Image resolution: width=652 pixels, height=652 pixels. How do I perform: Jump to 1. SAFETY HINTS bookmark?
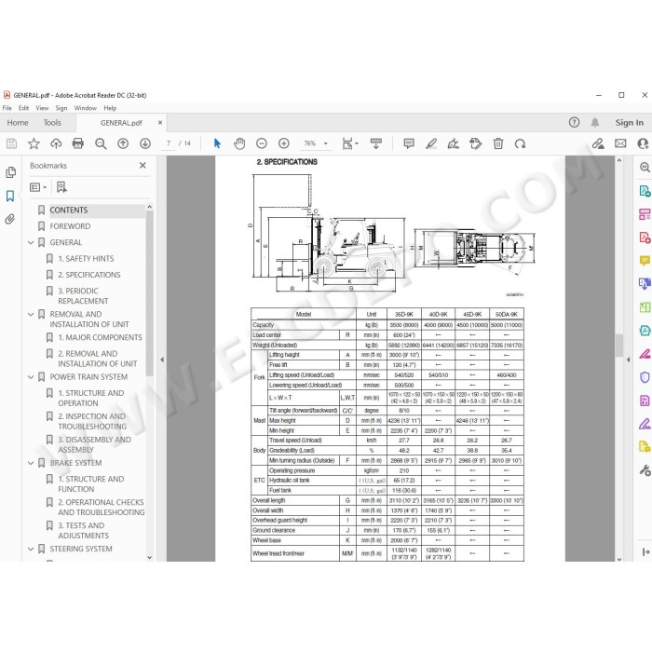coord(86,259)
